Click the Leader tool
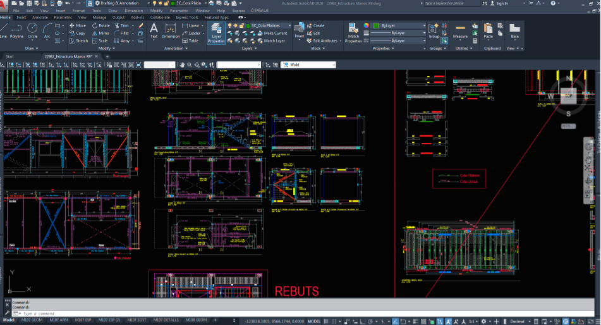The image size is (601, 325). tap(191, 34)
